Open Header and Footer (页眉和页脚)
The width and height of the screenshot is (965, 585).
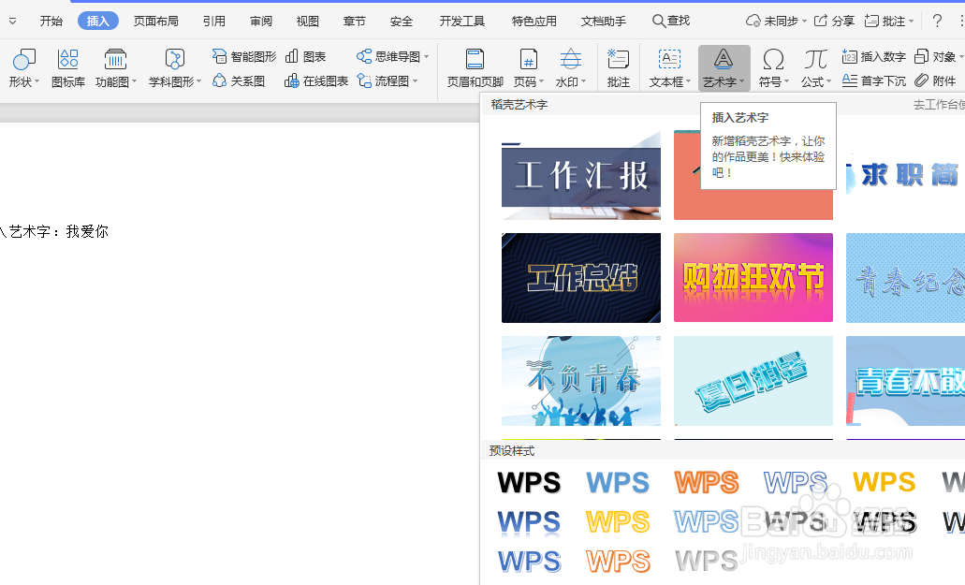[475, 67]
